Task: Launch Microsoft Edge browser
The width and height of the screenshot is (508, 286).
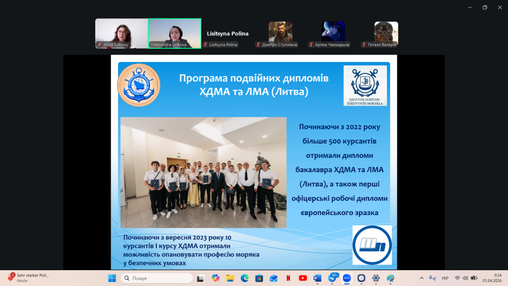Action: tap(244, 278)
